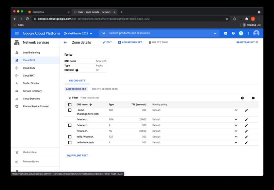This screenshot has height=190, width=274.
Task: Edit the fwiw.tech. SOA record
Action: (x=246, y=120)
